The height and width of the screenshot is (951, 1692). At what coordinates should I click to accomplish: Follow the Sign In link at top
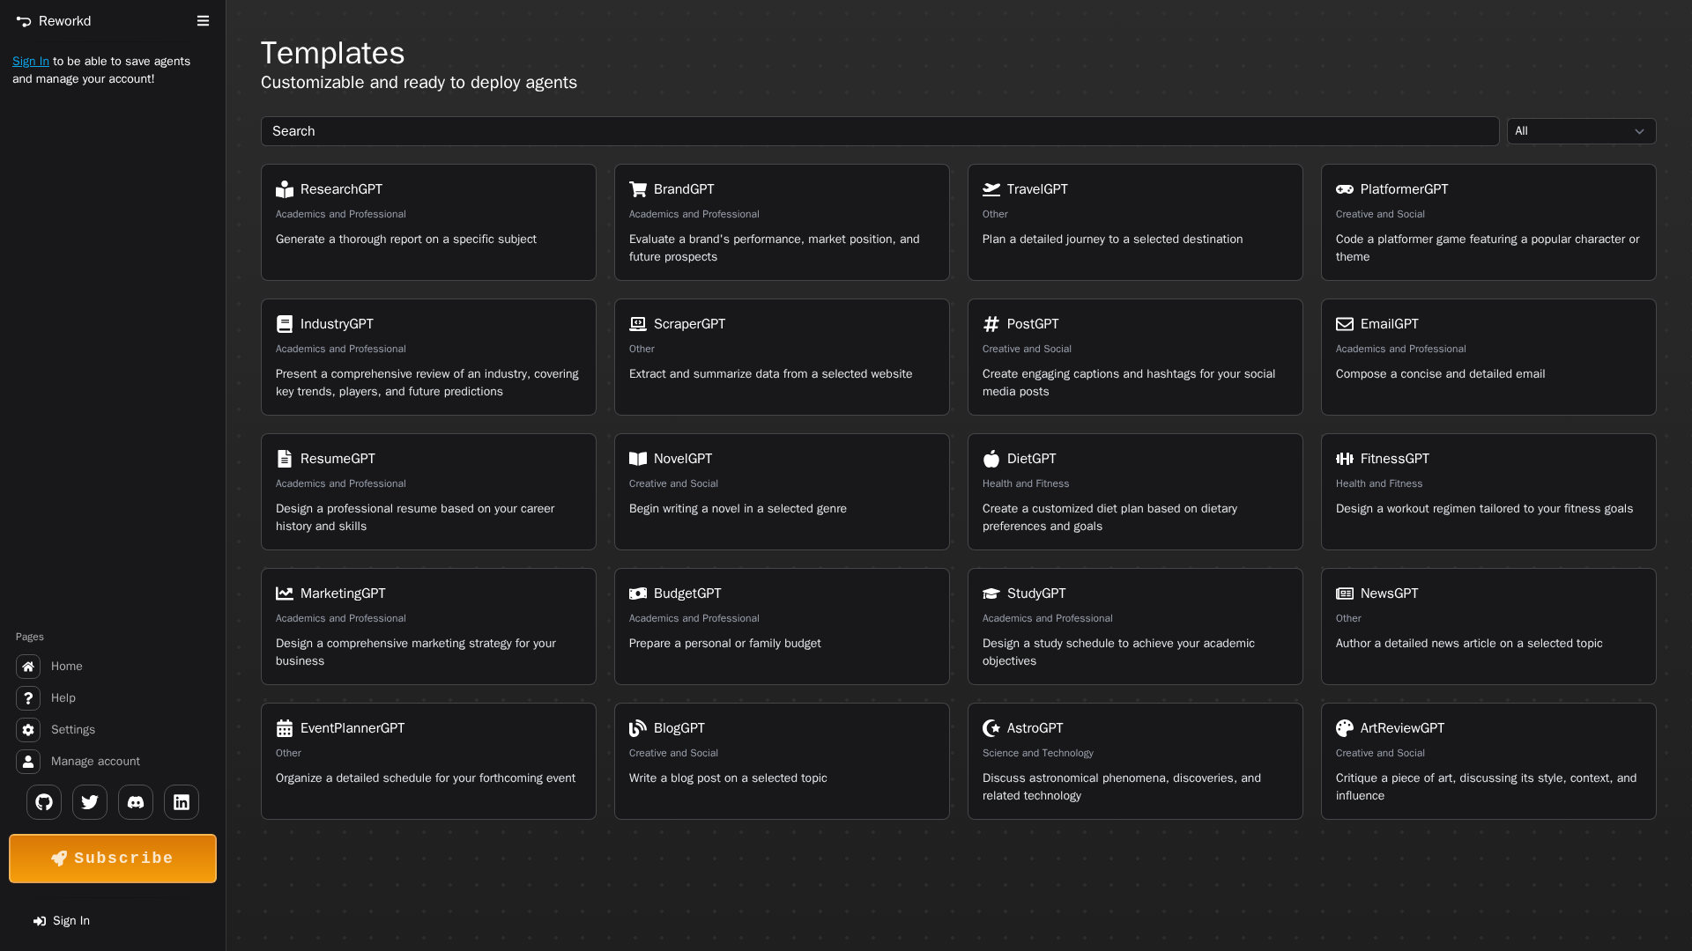click(31, 62)
